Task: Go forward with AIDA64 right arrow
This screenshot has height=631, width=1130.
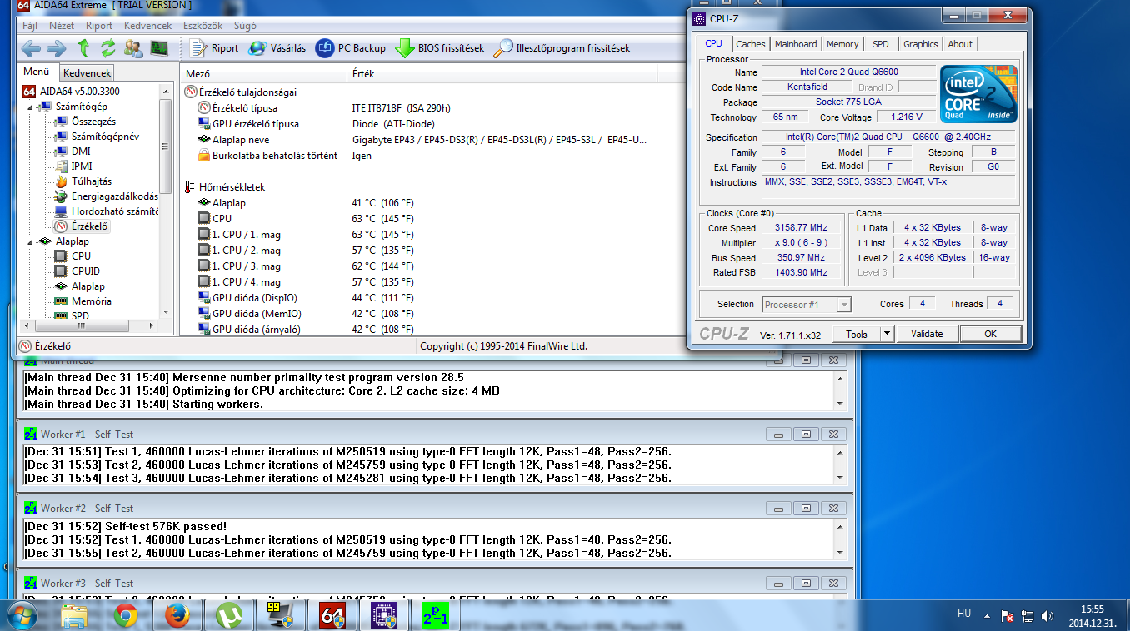Action: click(x=56, y=48)
